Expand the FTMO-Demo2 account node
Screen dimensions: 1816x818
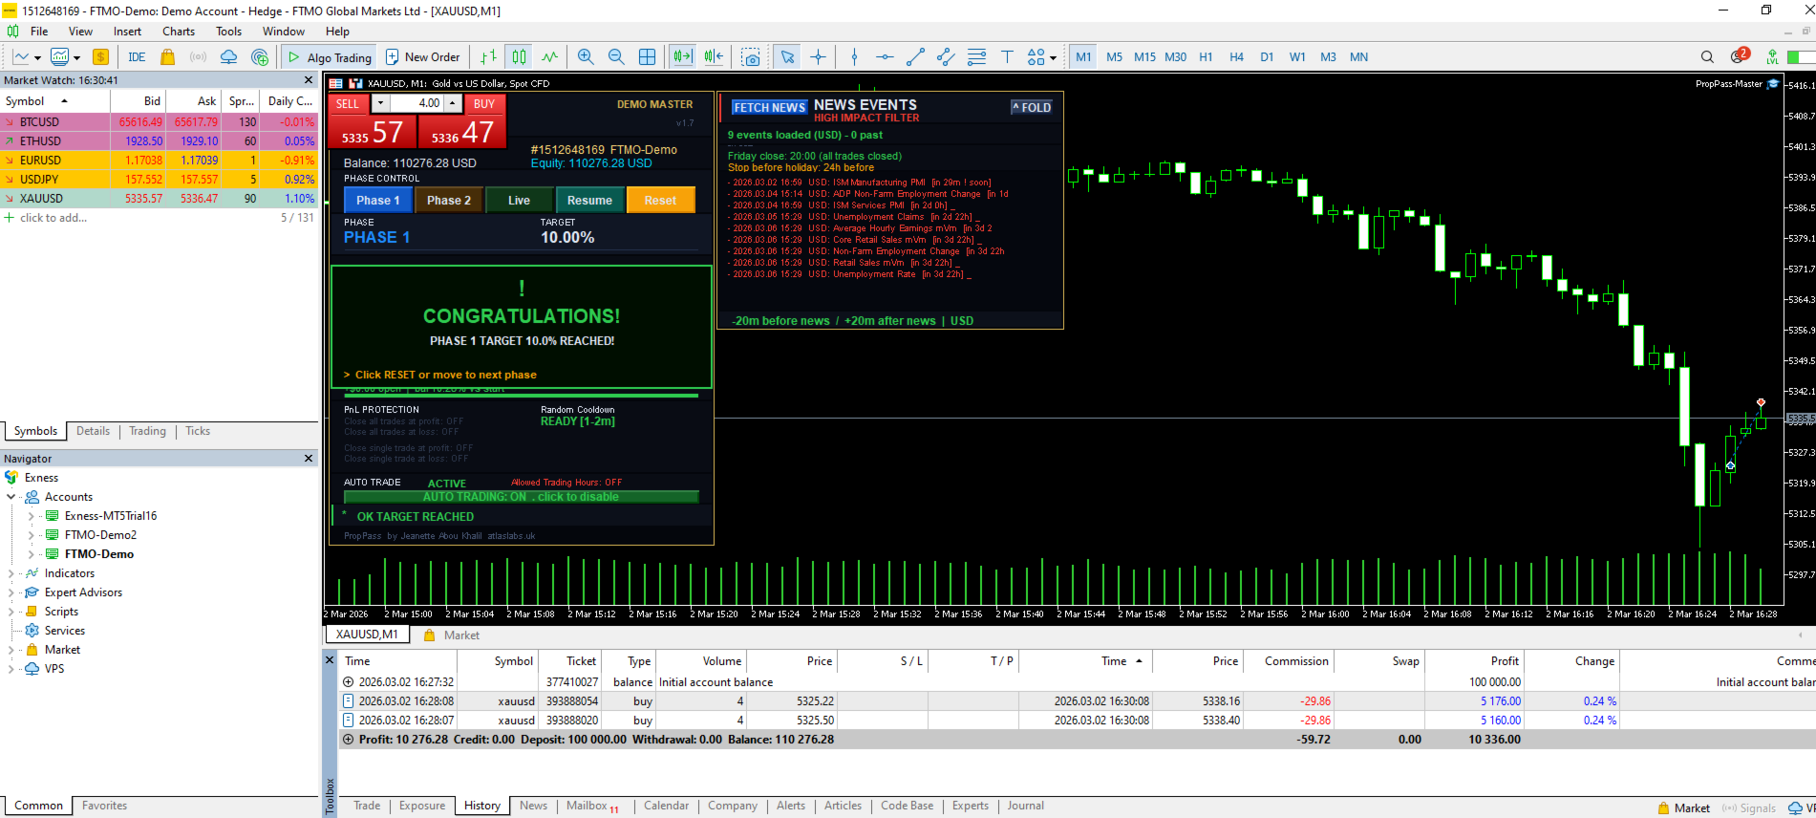click(31, 535)
